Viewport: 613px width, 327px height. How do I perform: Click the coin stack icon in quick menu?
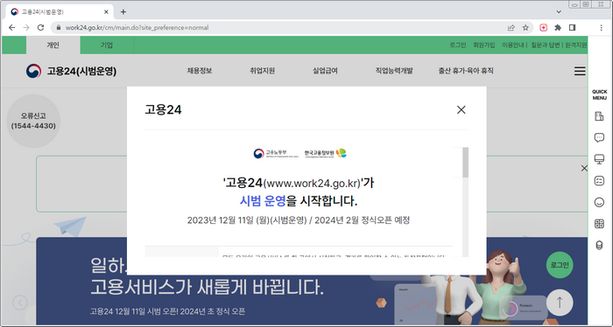point(599,245)
